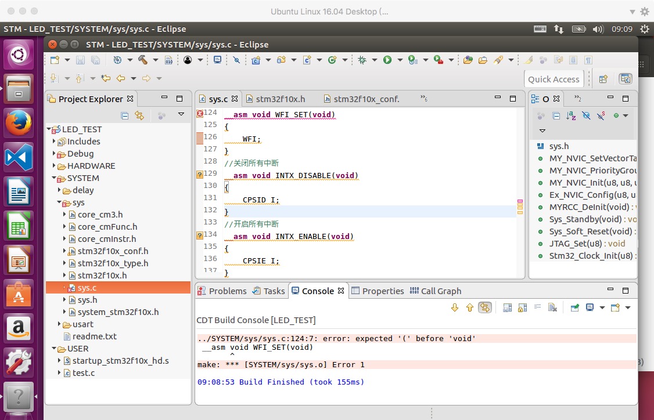Click the New C Source File icon
Viewport: 654px width, 420px height.
click(x=307, y=60)
